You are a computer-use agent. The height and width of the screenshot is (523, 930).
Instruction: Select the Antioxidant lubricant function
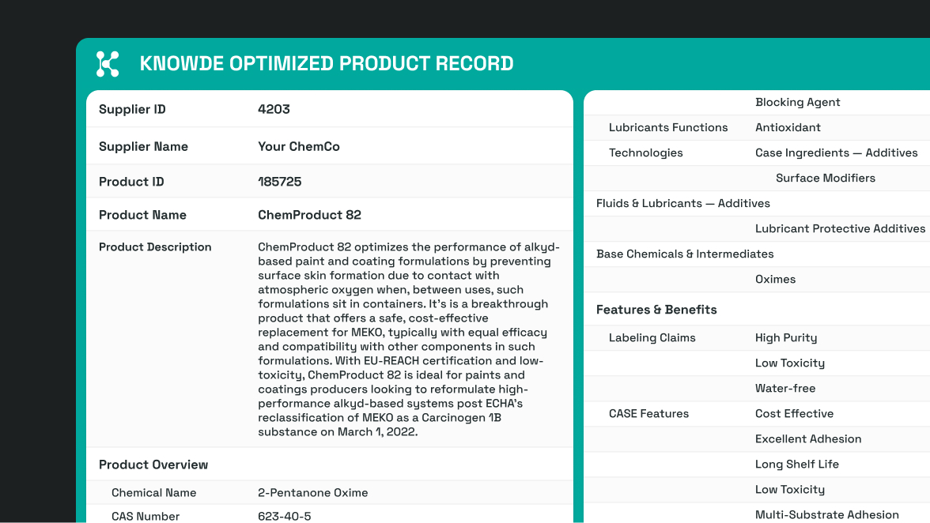[788, 128]
